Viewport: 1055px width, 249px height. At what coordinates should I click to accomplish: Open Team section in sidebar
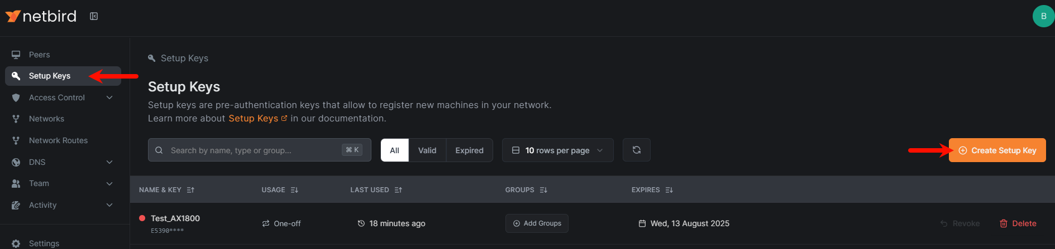pyautogui.click(x=63, y=183)
